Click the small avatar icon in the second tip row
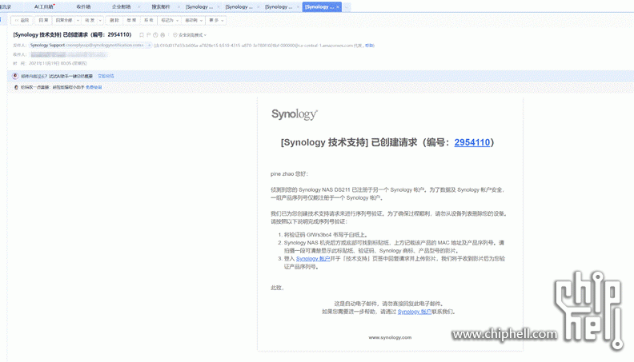The height and width of the screenshot is (362, 634). (x=16, y=87)
